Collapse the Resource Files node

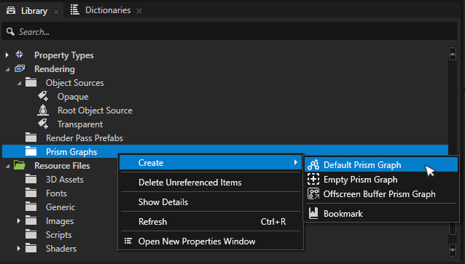click(7, 166)
